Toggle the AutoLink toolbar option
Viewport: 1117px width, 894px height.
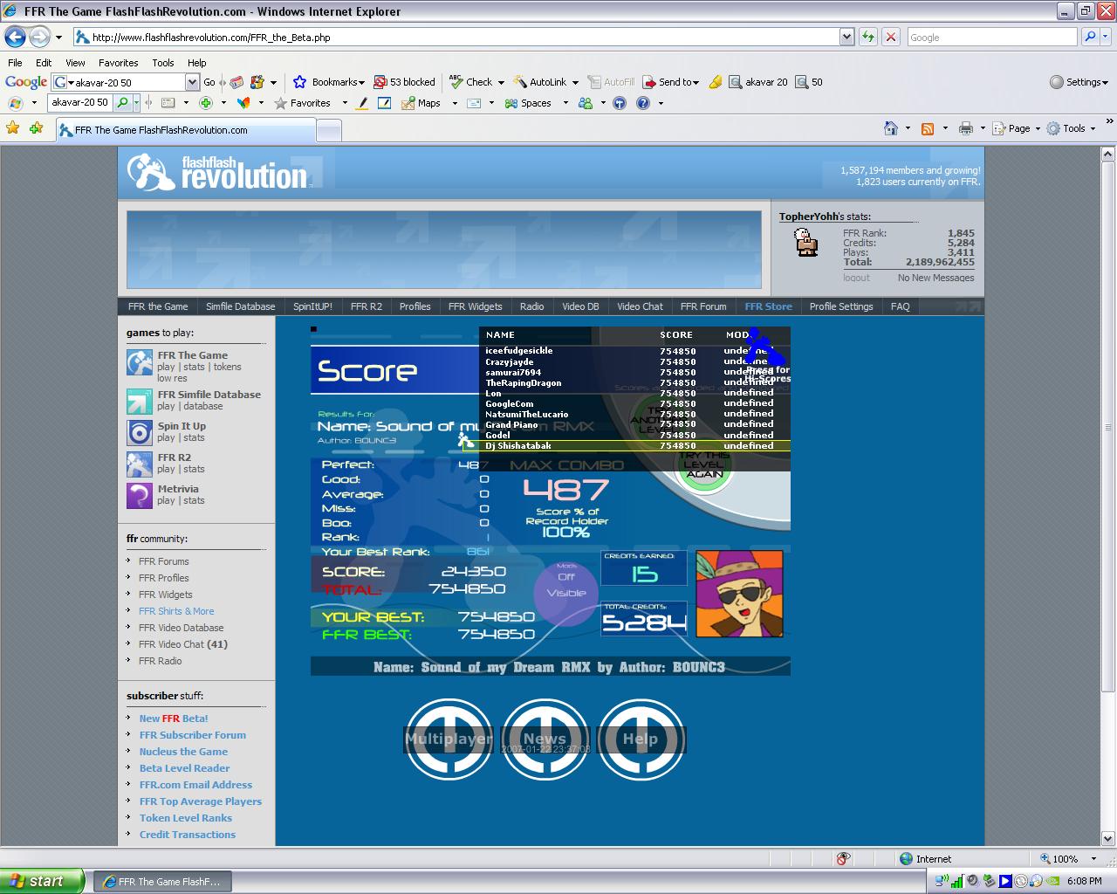[545, 82]
